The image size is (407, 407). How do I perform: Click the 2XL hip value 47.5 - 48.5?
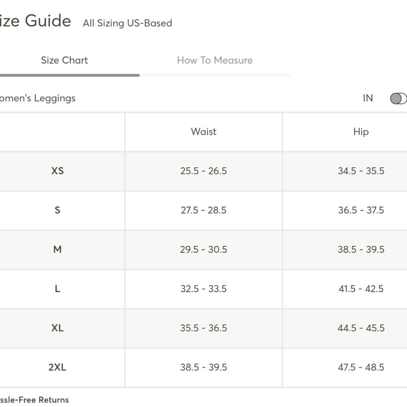[x=361, y=367]
